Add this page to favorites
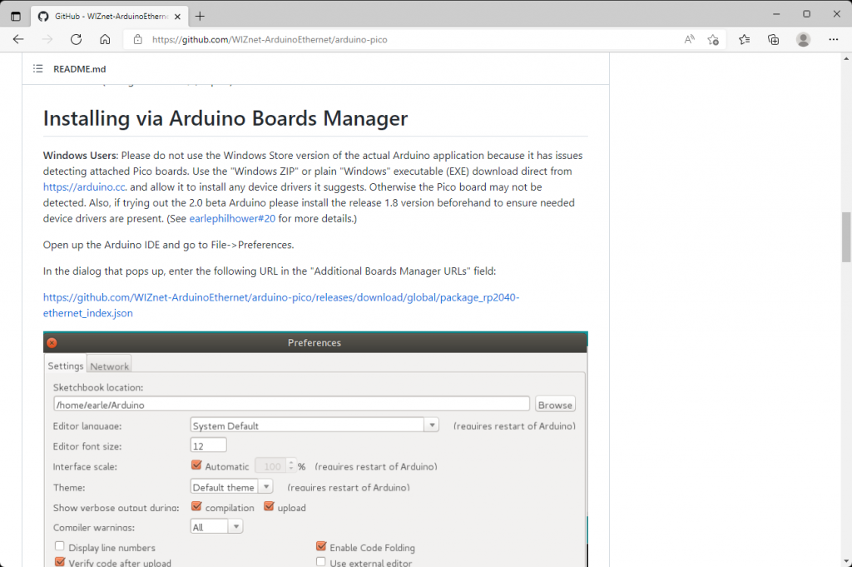The width and height of the screenshot is (852, 567). 713,39
